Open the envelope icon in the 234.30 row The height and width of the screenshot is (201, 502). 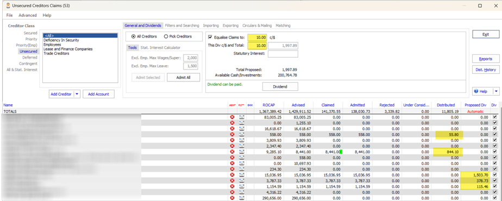pos(242,169)
